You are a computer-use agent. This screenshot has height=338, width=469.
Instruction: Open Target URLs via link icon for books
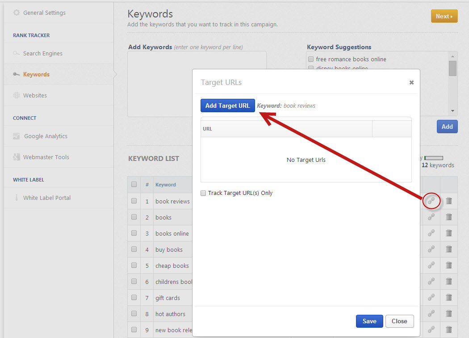pyautogui.click(x=431, y=217)
